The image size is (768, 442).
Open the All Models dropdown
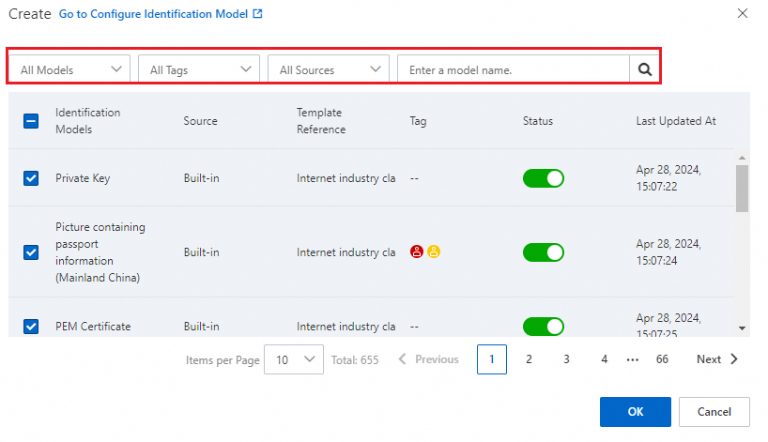pyautogui.click(x=72, y=69)
